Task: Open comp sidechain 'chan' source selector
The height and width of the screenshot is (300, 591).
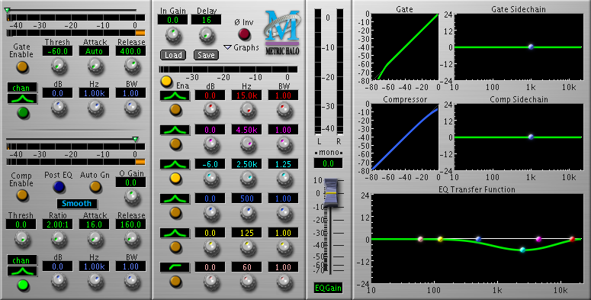Action: pos(22,260)
